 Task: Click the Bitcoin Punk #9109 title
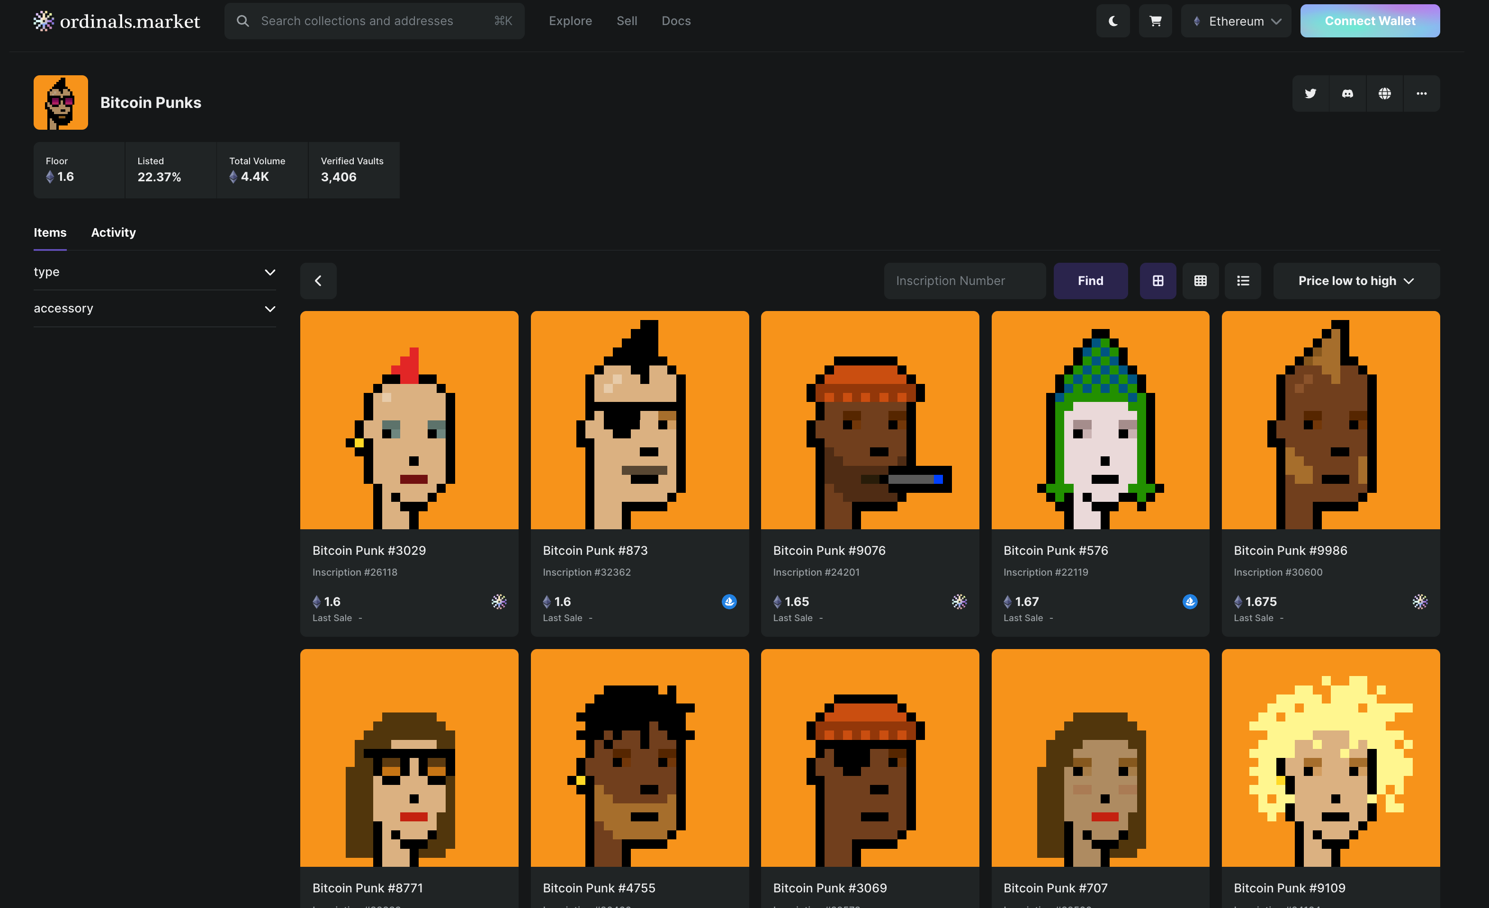tap(1289, 888)
